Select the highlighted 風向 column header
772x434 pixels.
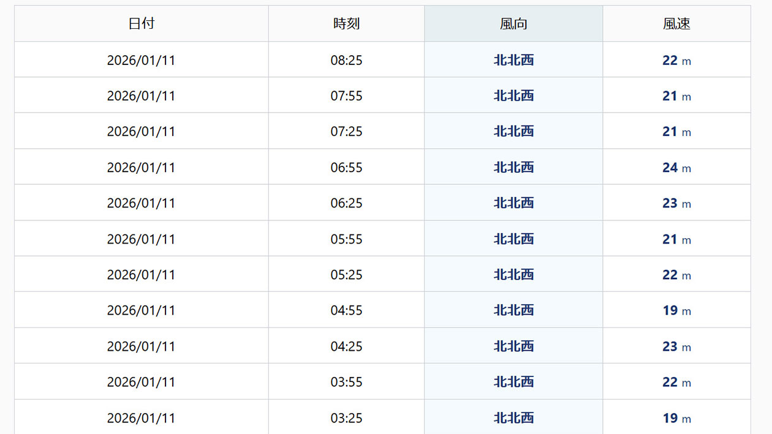click(513, 24)
